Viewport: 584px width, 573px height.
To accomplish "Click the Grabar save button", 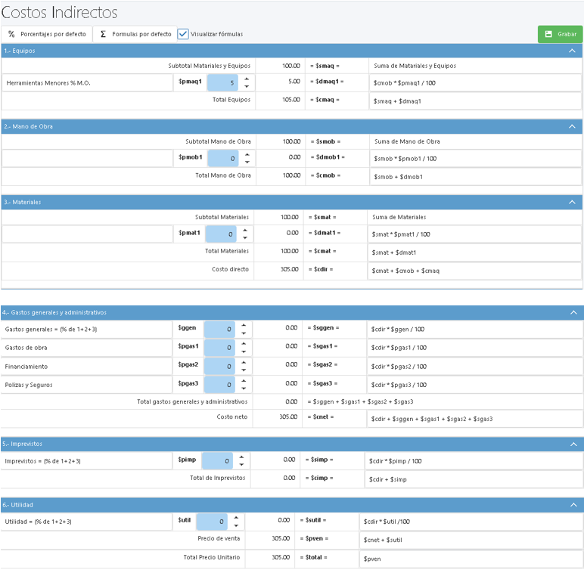I will 560,34.
